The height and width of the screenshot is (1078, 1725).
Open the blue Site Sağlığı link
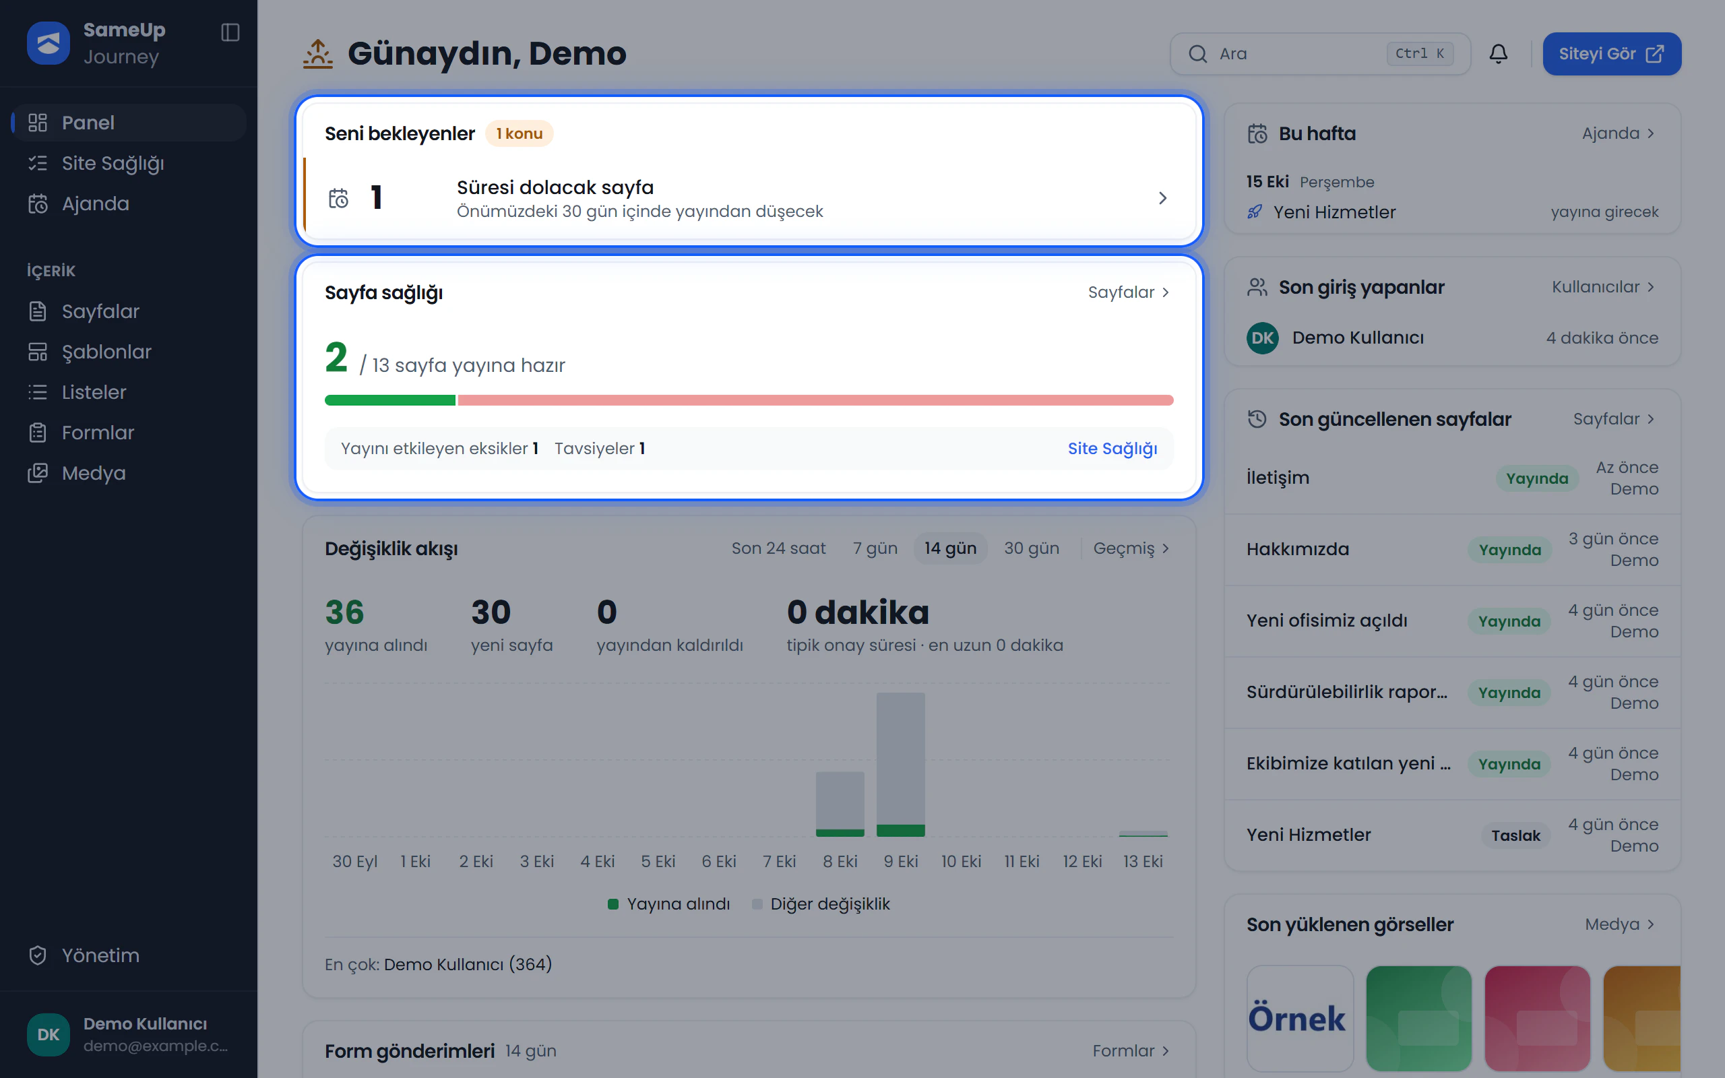pyautogui.click(x=1112, y=449)
